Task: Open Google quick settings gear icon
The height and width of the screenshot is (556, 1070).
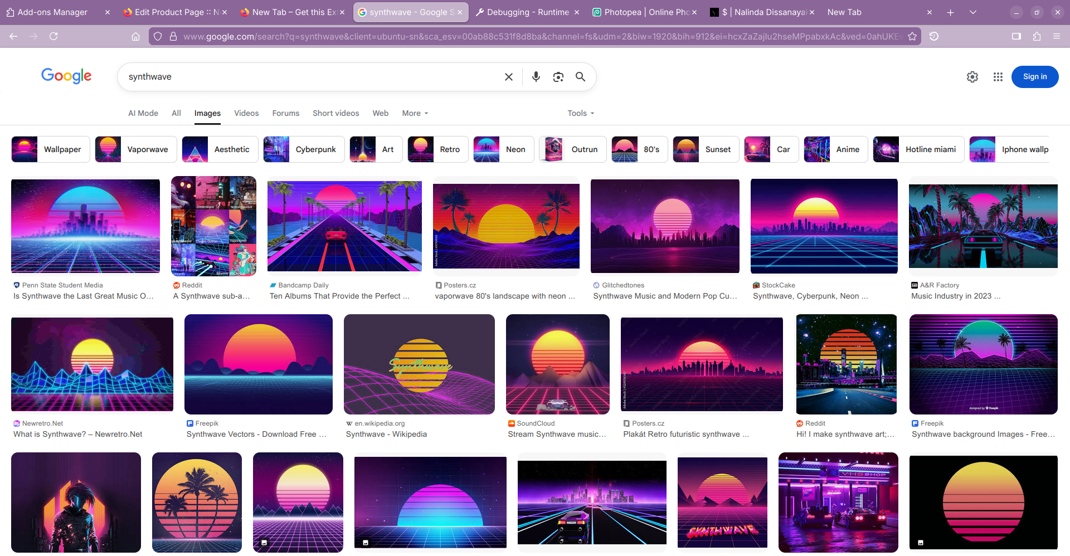Action: click(x=972, y=77)
